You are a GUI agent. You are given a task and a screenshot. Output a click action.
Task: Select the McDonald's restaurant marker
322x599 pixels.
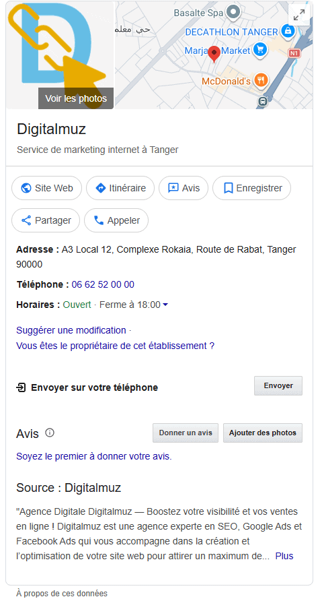(261, 80)
